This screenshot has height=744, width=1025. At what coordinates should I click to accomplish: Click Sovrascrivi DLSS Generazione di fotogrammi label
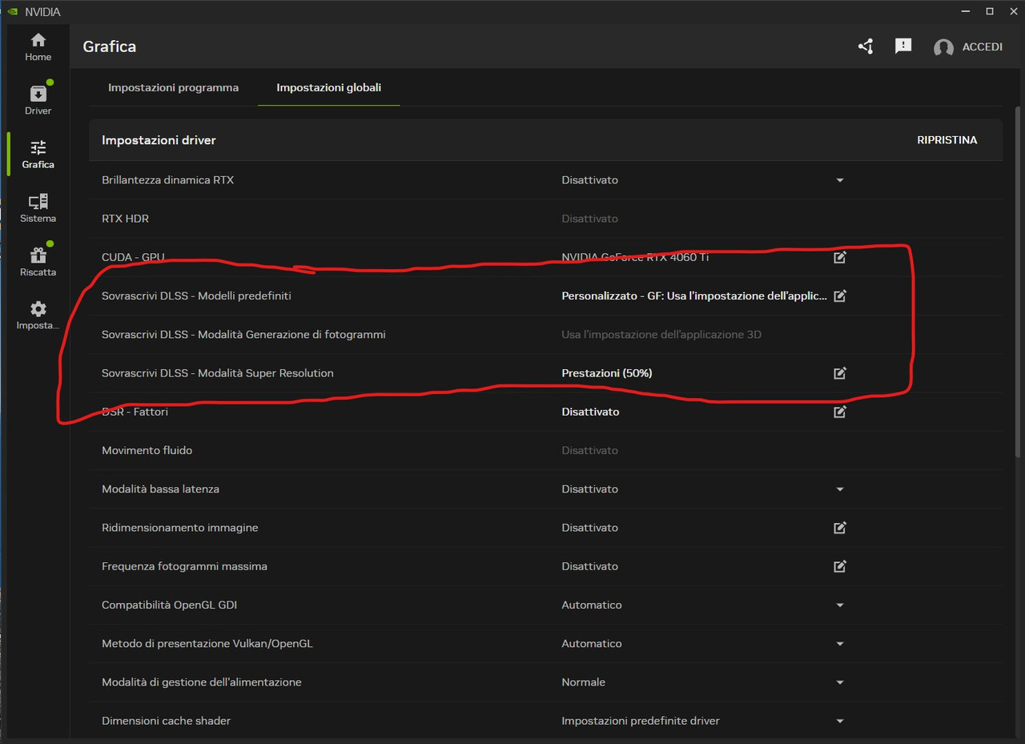(x=243, y=335)
